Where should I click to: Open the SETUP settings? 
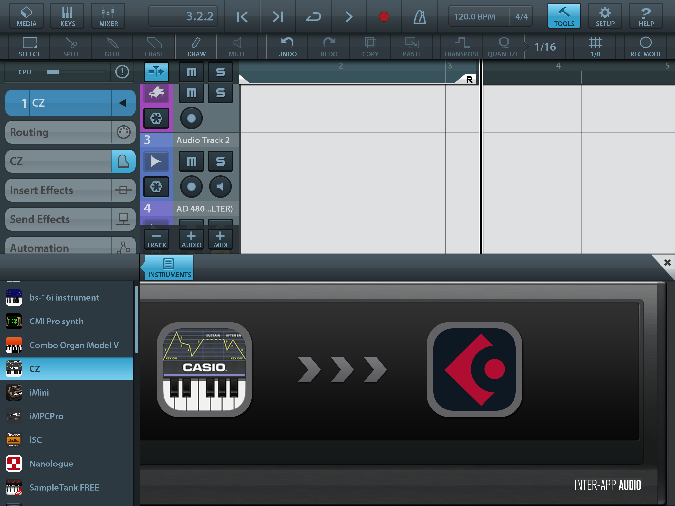(605, 16)
